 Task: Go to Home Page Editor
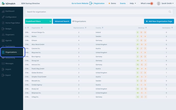click(x=13, y=23)
